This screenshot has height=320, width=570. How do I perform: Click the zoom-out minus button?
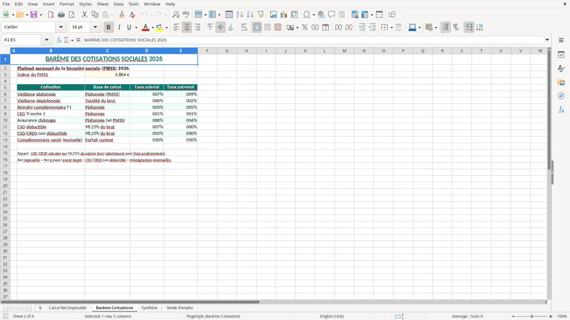(x=513, y=316)
